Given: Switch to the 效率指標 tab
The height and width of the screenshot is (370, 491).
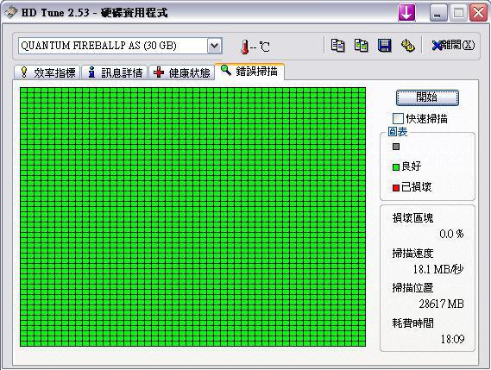Looking at the screenshot, I should (47, 72).
